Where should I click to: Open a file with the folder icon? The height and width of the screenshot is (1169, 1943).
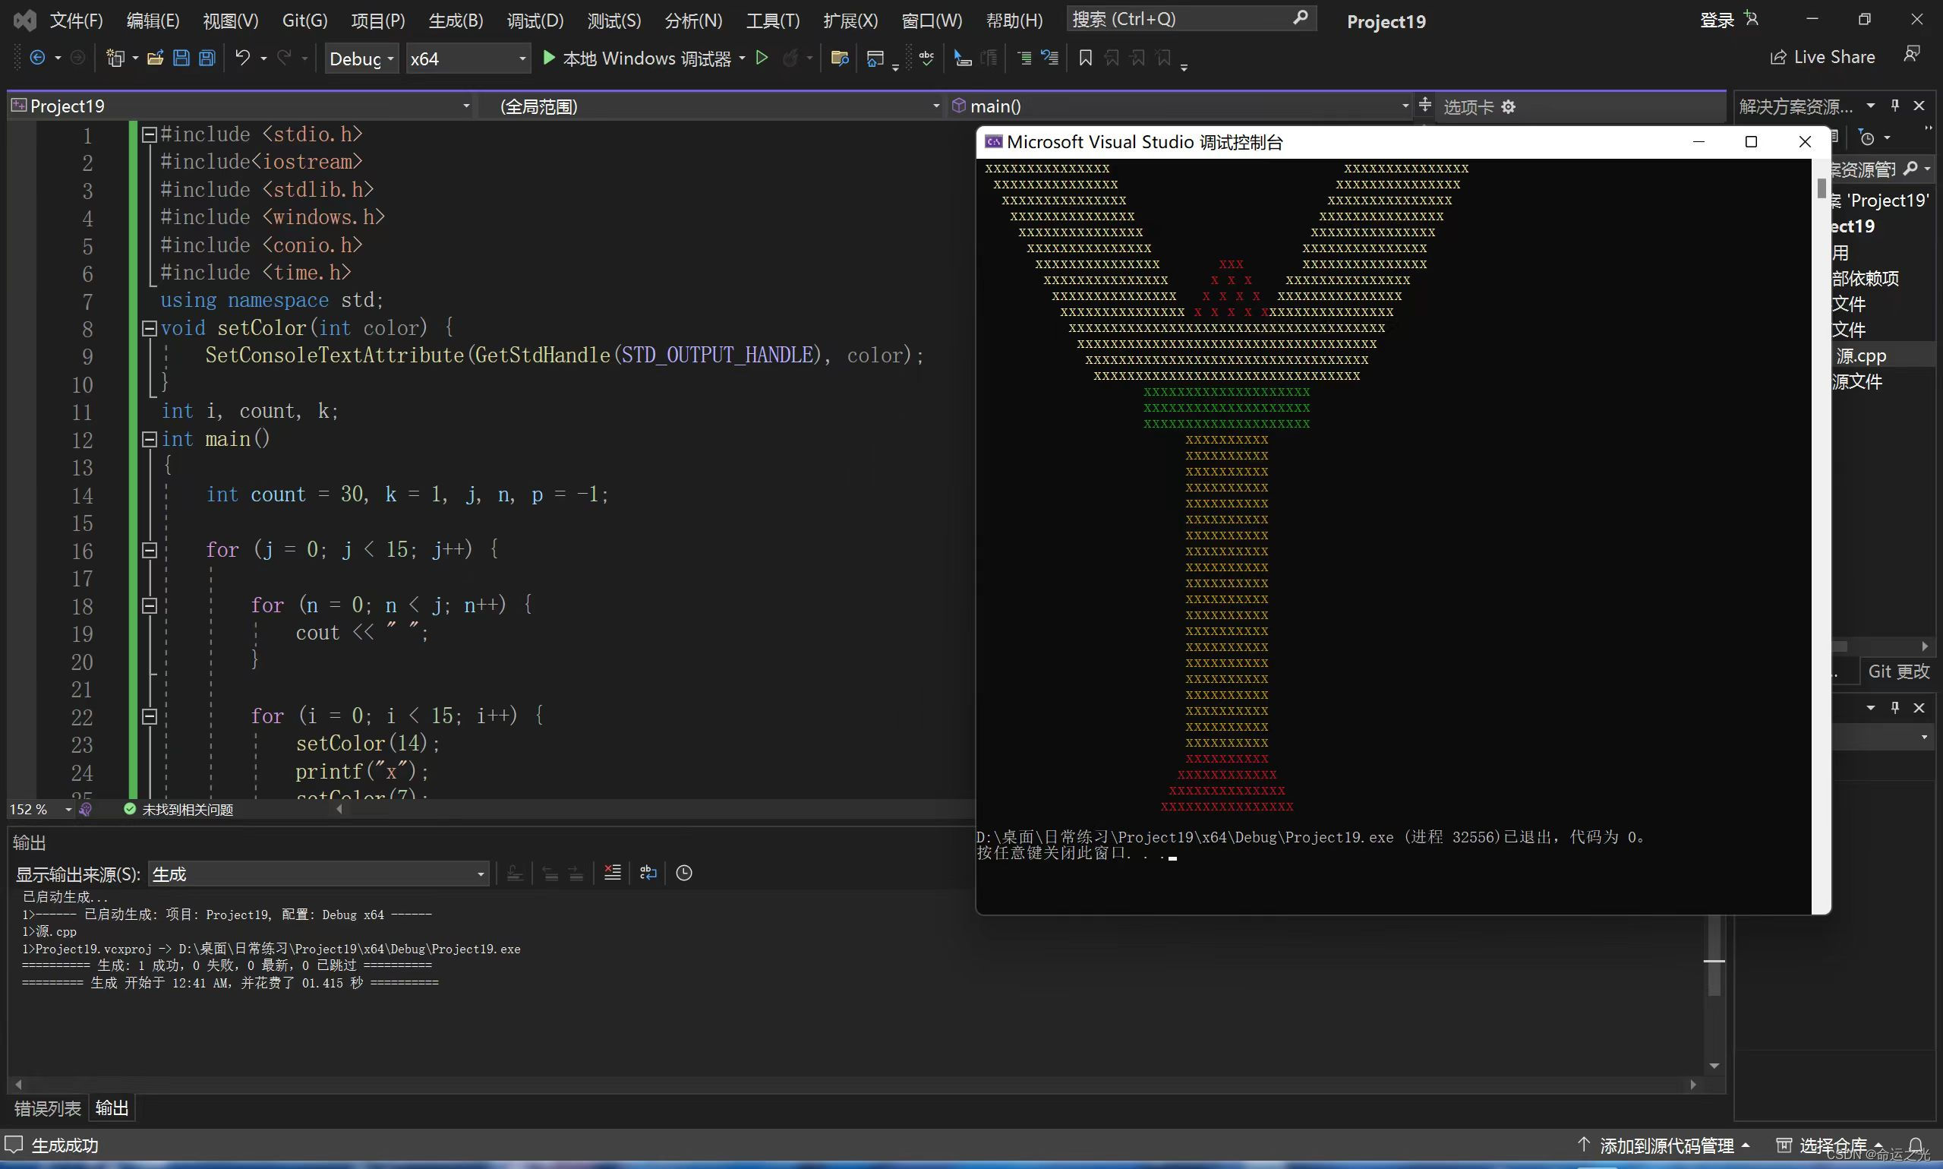(x=155, y=58)
